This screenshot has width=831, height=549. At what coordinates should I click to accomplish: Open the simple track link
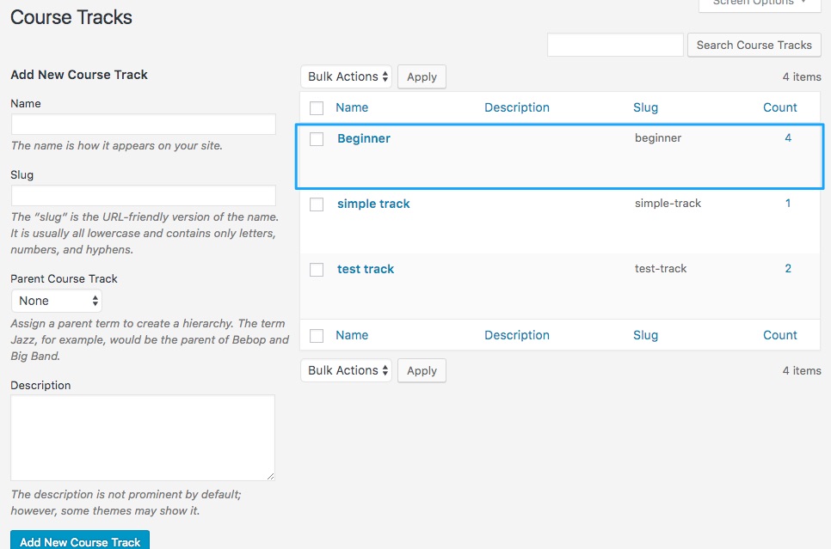[373, 204]
